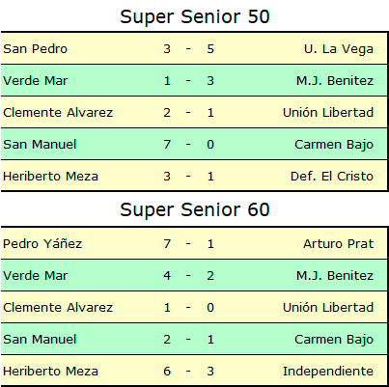Select Verde Mar in the Super Senior 50 table

pyautogui.click(x=36, y=81)
